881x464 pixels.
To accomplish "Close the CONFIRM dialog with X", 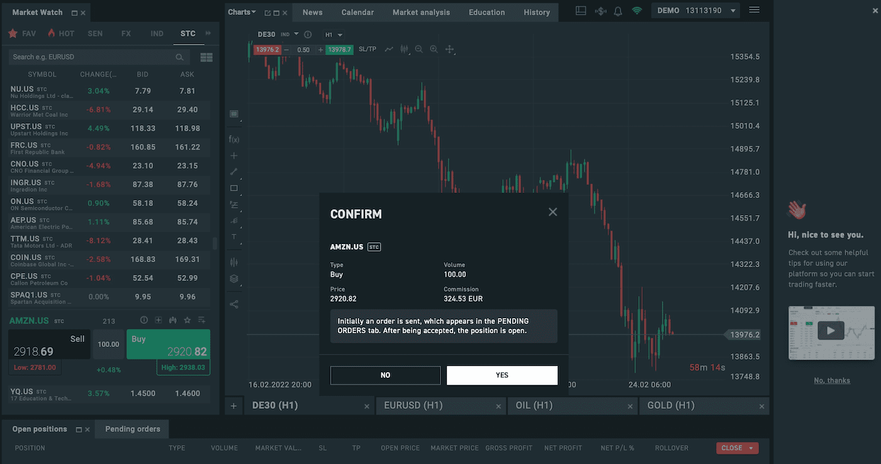I will click(553, 212).
